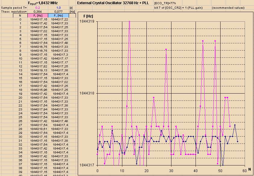This screenshot has width=254, height=176.
Task: Click the "Sample period T=" label cell
Action: tap(14, 8)
